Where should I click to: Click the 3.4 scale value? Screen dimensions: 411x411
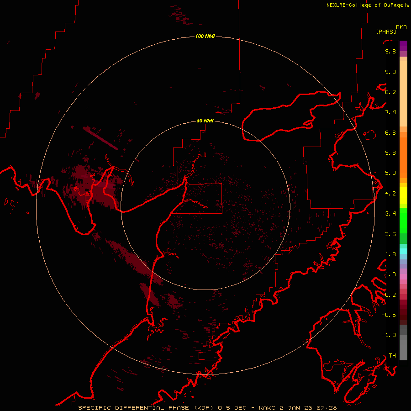(x=390, y=214)
